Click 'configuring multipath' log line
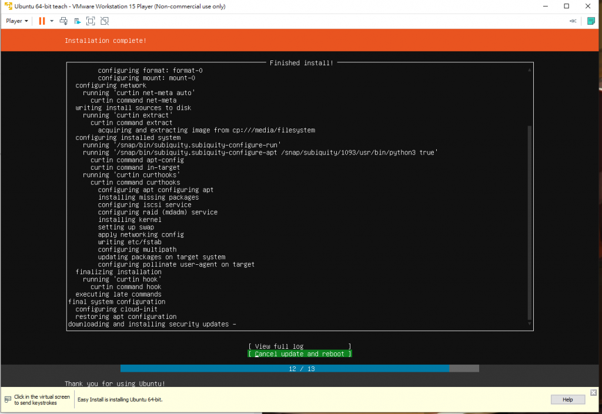The width and height of the screenshot is (602, 414). 137,250
